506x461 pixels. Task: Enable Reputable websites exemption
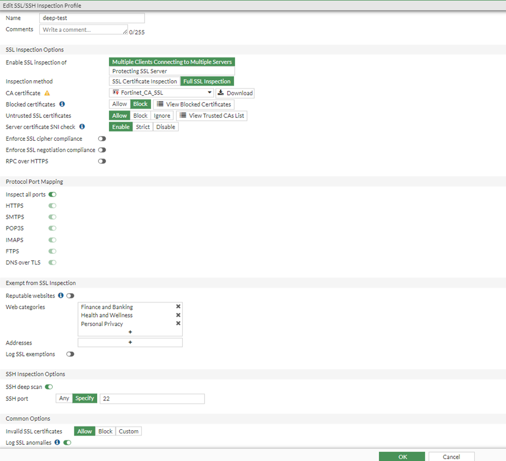[x=70, y=296]
